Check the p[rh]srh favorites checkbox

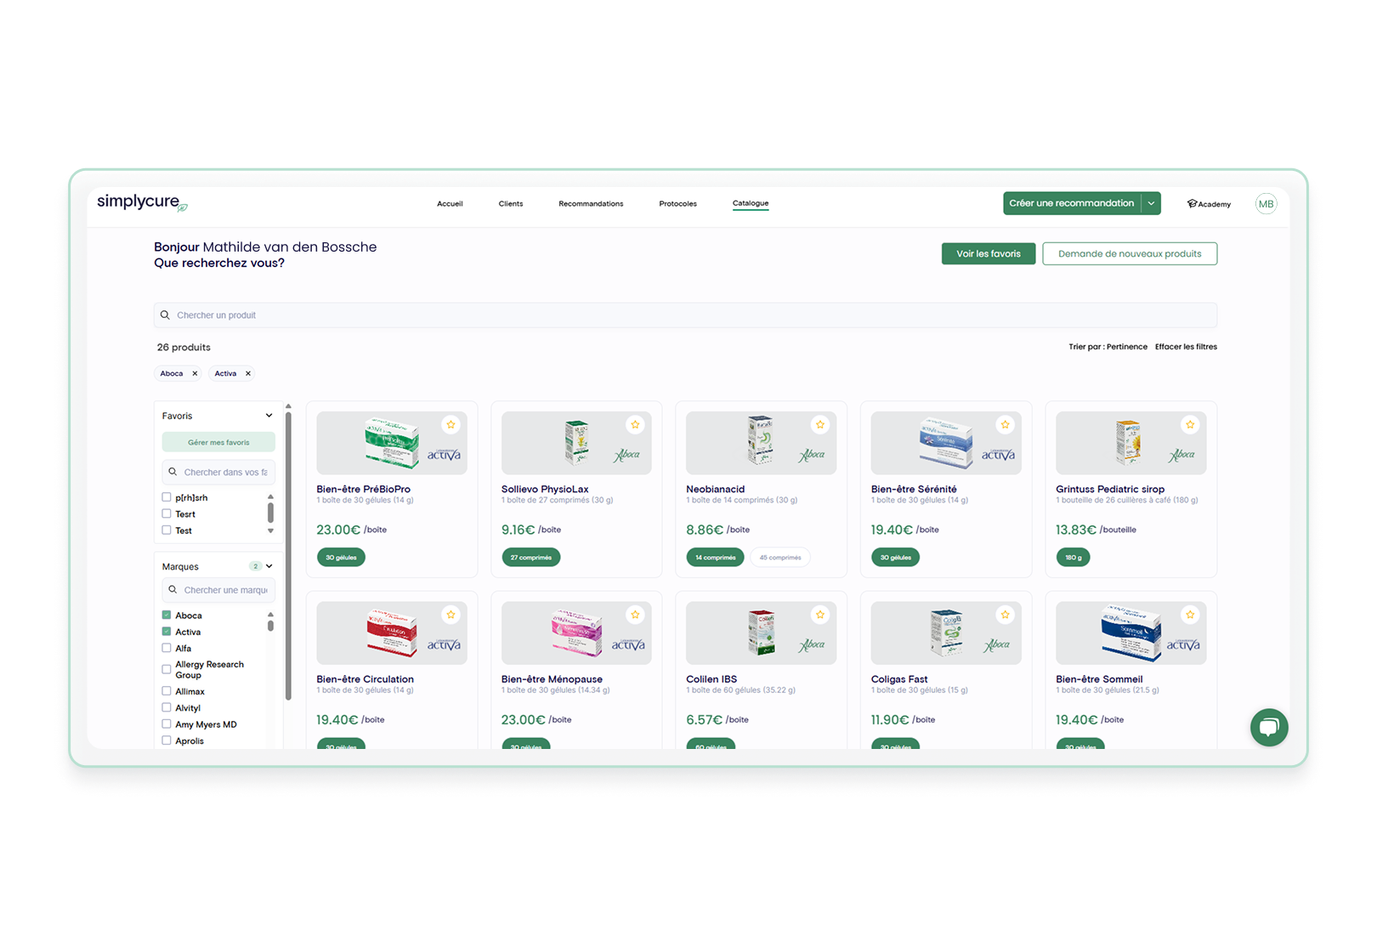(167, 497)
